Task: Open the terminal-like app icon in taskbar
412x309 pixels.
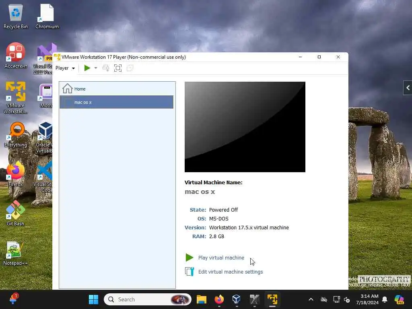Action: click(x=254, y=299)
